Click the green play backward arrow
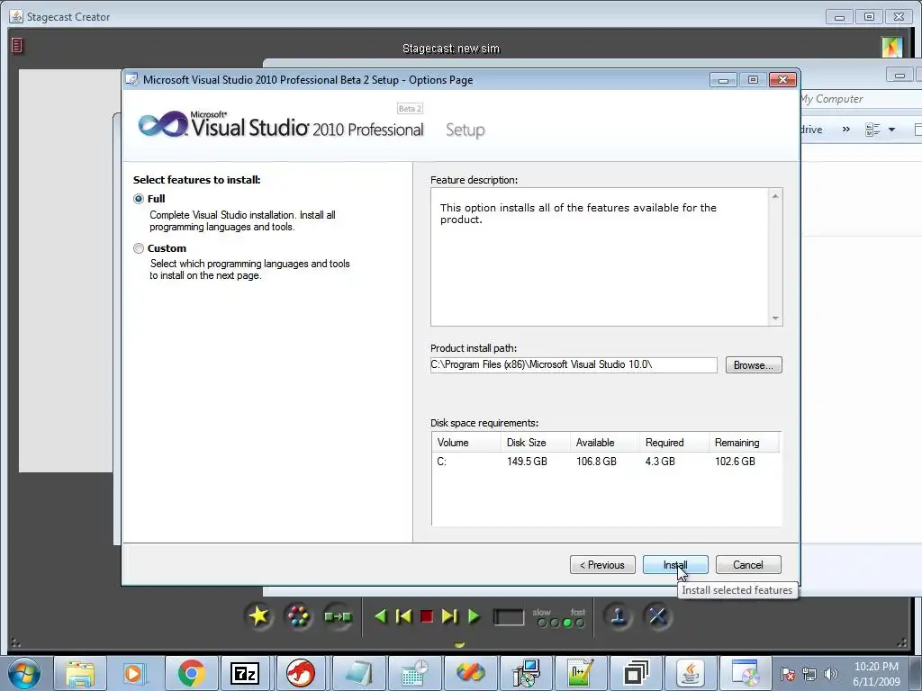 [381, 616]
